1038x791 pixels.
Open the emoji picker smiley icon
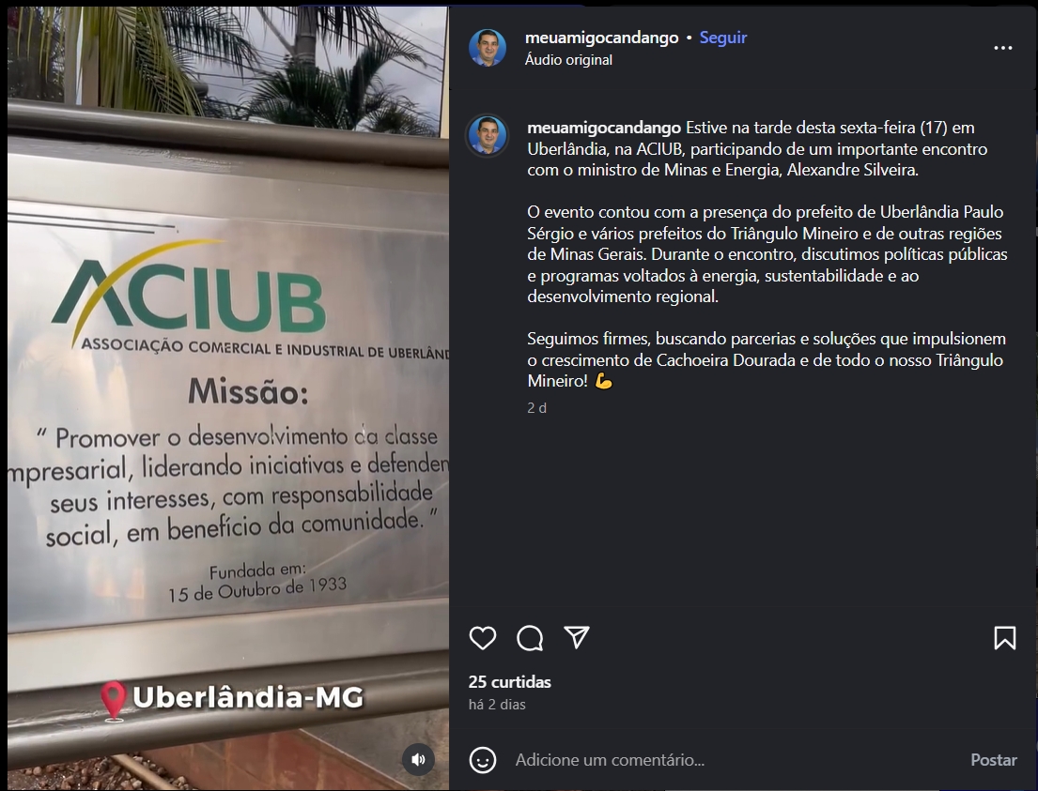[483, 760]
